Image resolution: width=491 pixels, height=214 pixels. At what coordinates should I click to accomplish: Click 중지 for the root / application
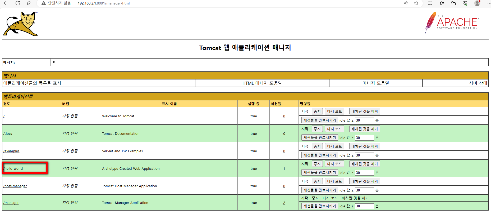[317, 112]
